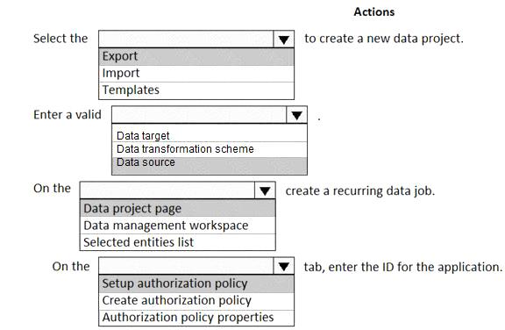Select the Export option
The height and width of the screenshot is (330, 505).
196,57
